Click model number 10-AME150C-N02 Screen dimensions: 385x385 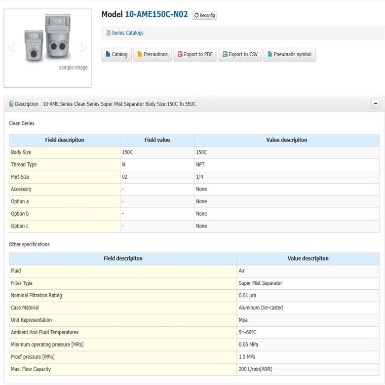(x=156, y=14)
